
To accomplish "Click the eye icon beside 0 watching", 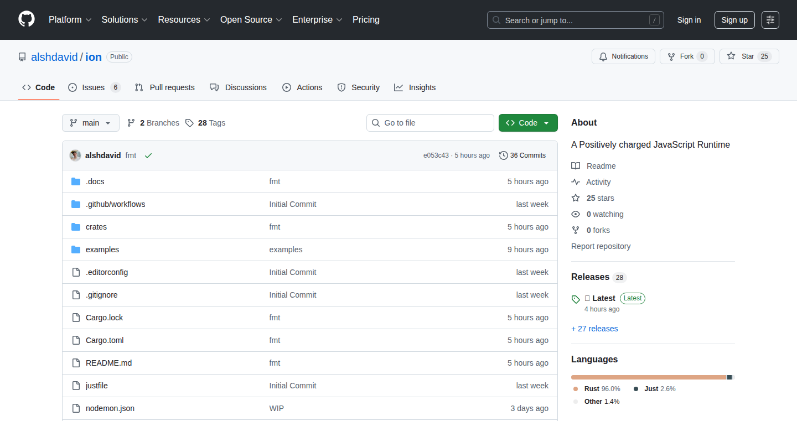I will coord(576,214).
